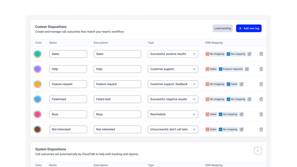
Task: Edit CRM mapping for Feature request row
Action: click(242, 84)
